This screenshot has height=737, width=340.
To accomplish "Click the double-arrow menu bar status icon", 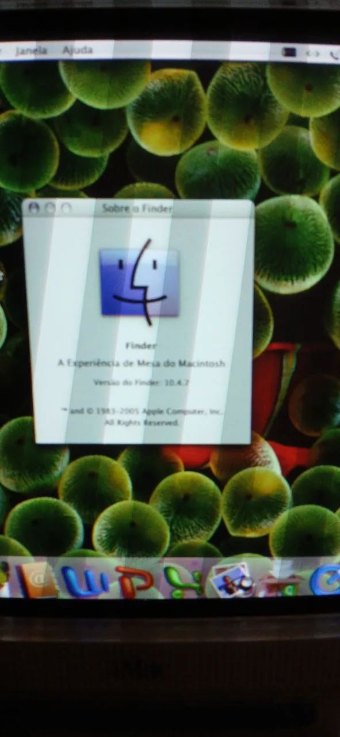I will point(312,54).
